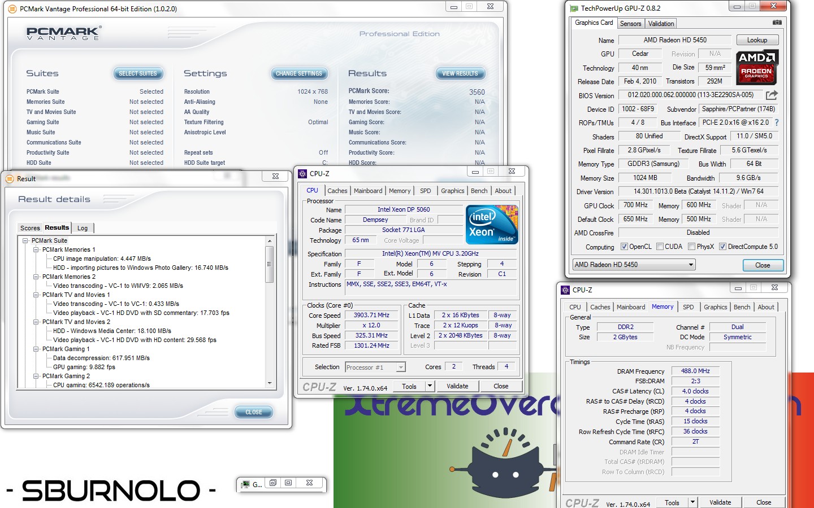This screenshot has height=508, width=814.
Task: Click the SELECT SUITES button
Action: coord(138,73)
